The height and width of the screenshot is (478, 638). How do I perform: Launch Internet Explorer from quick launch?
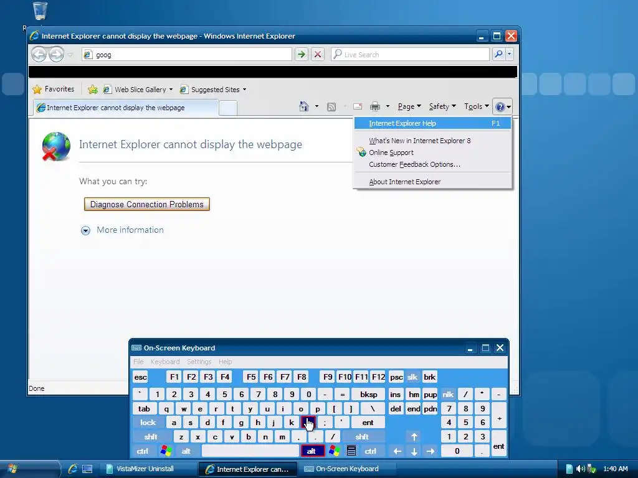[73, 469]
